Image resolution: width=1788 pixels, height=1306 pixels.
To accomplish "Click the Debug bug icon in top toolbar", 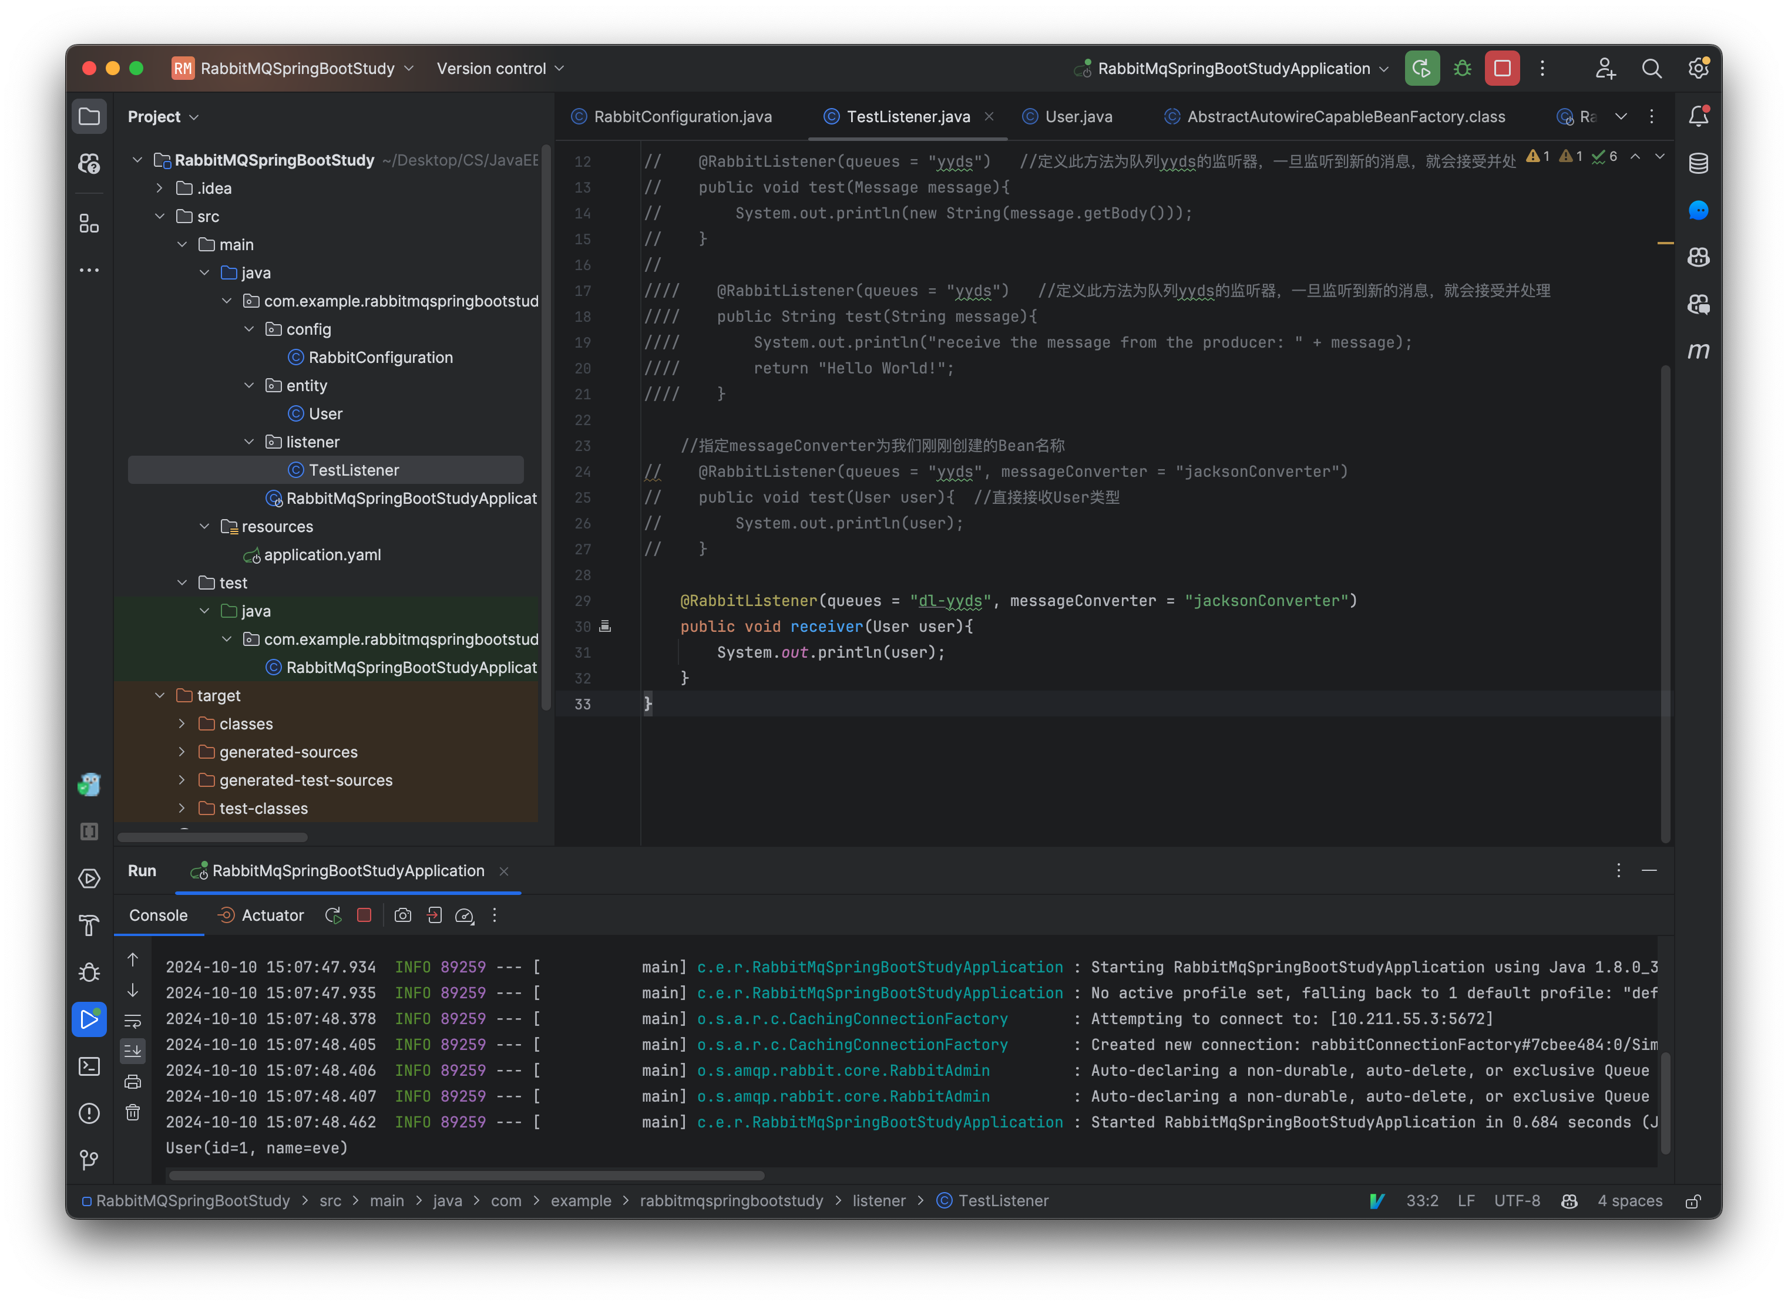I will (1461, 69).
